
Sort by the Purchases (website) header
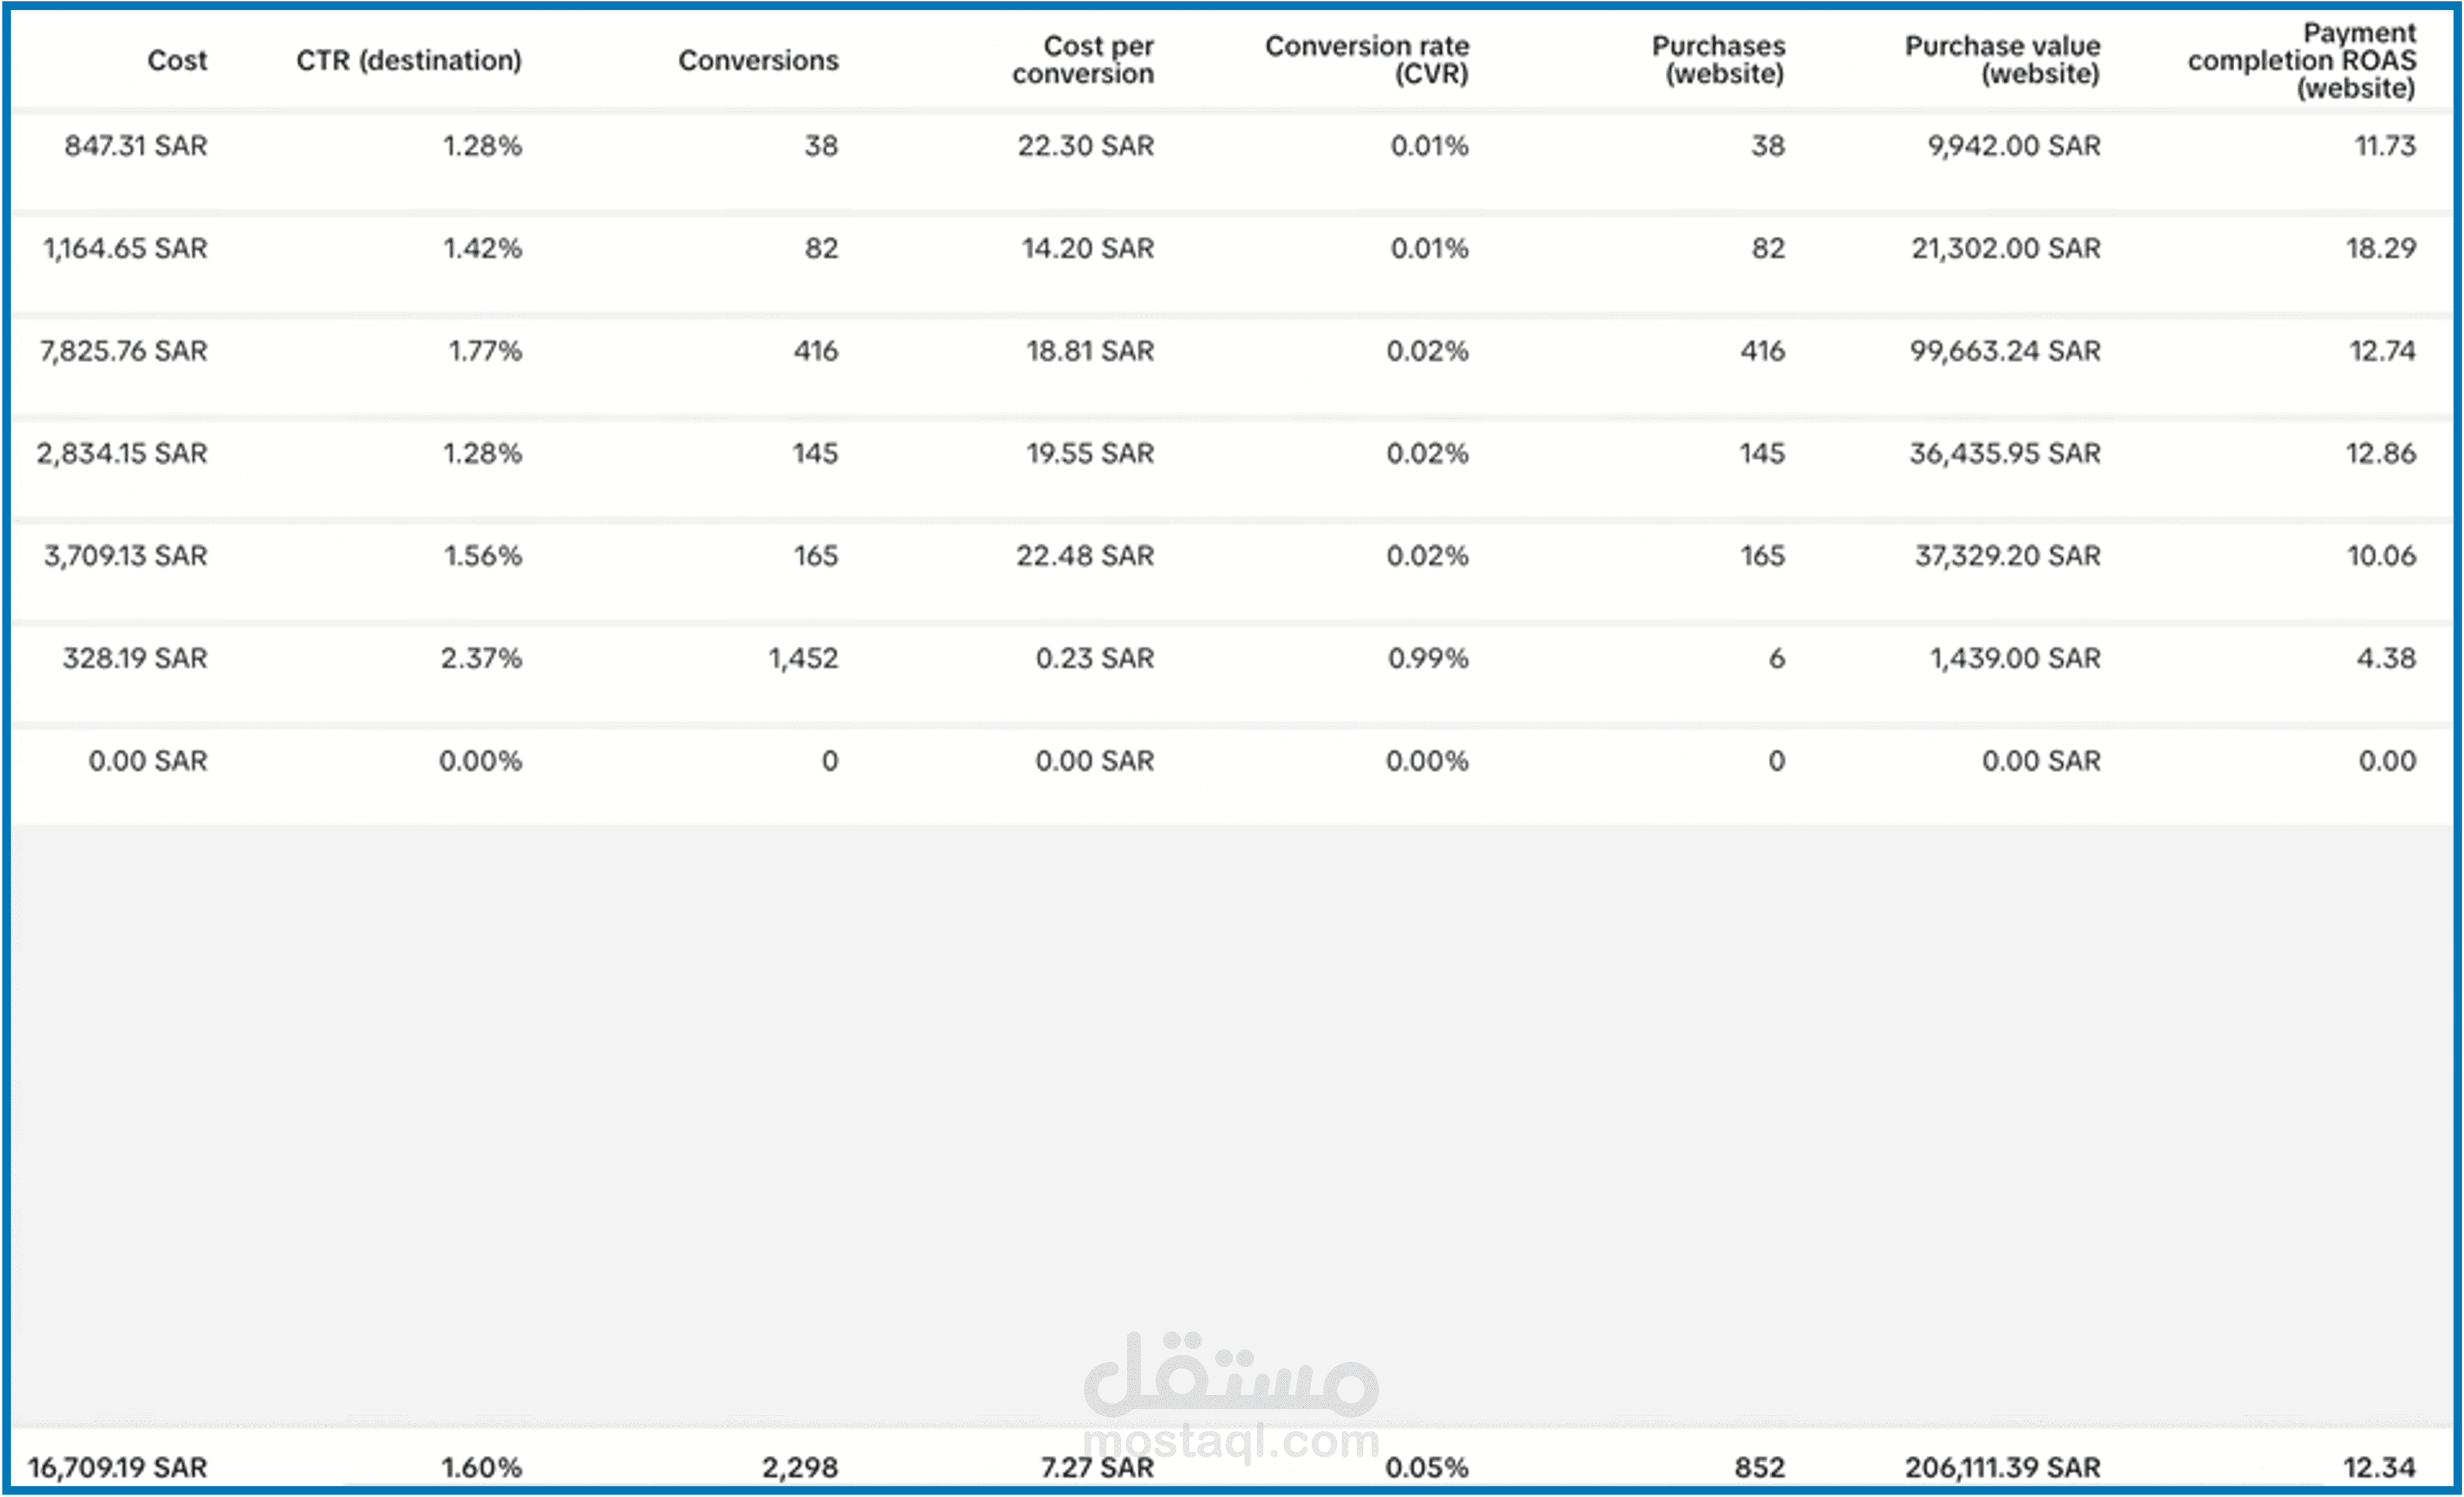point(1718,60)
